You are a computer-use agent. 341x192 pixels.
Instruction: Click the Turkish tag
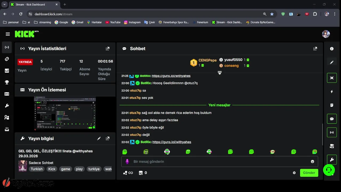coord(36,169)
